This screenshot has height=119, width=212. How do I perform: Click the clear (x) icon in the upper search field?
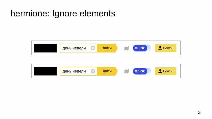tap(93, 48)
